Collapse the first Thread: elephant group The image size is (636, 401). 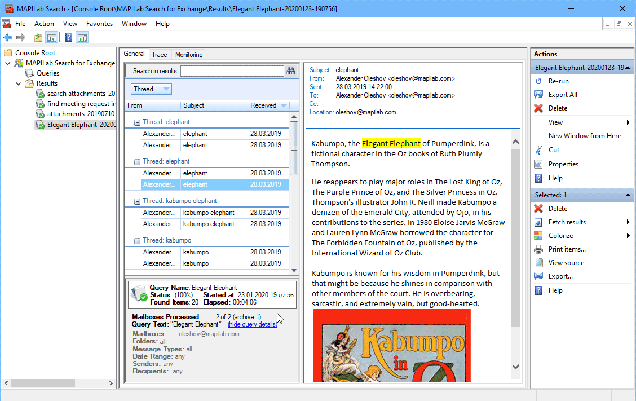(137, 122)
